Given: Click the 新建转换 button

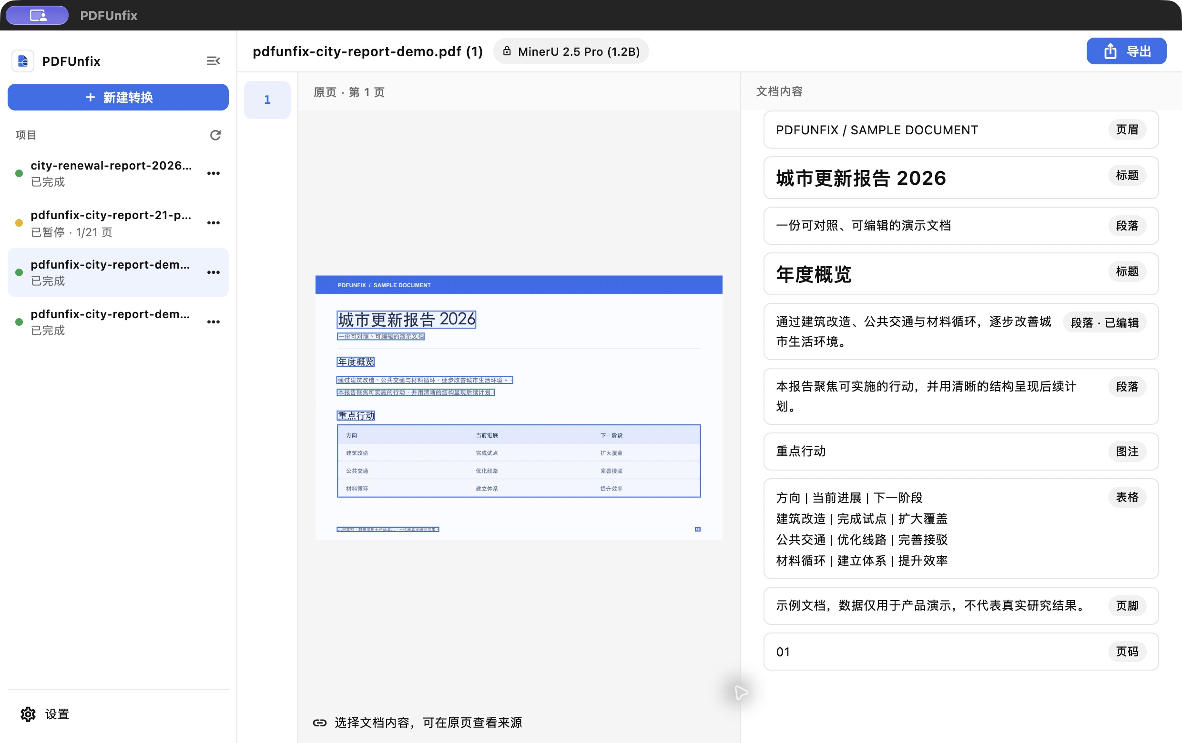Looking at the screenshot, I should tap(118, 97).
